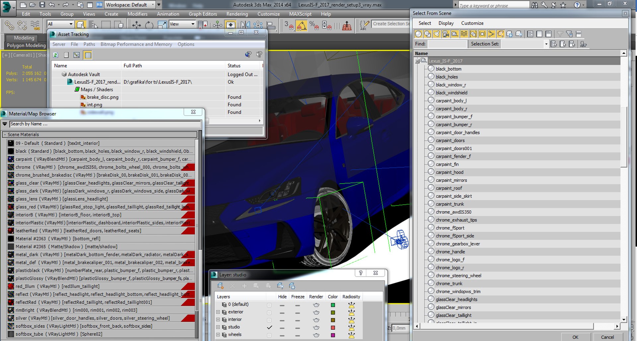Open the Workspace: Default dropdown
This screenshot has width=637, height=341.
[x=130, y=5]
